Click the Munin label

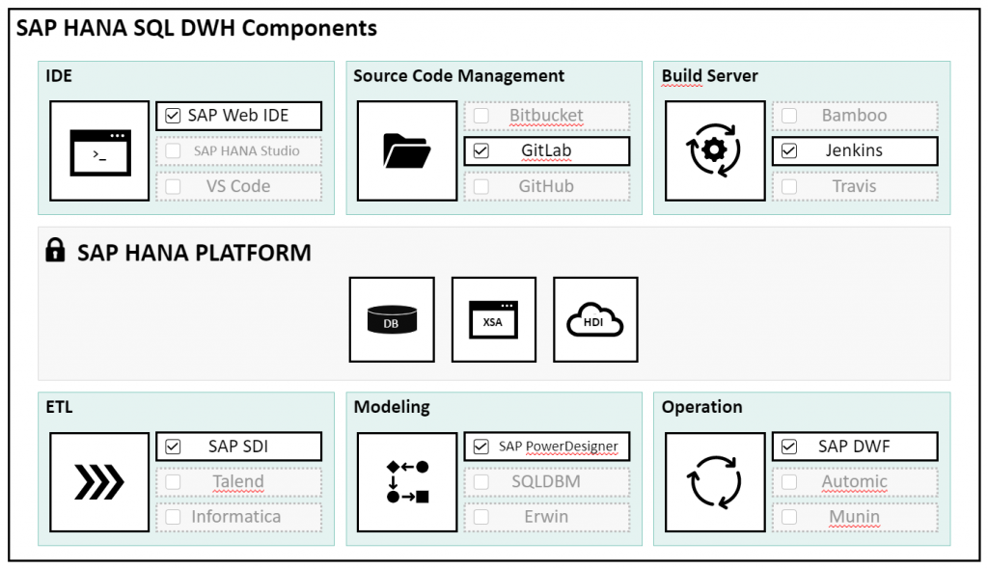coord(855,517)
